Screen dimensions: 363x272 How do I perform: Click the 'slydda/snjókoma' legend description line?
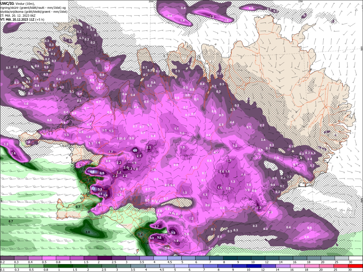pos(34,12)
